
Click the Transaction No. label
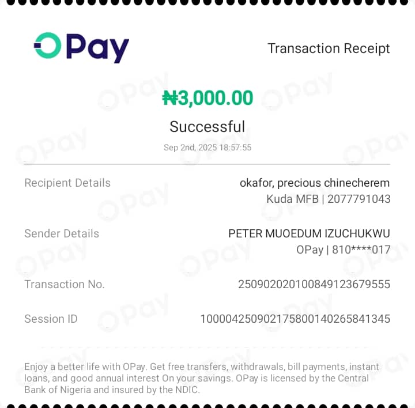click(65, 284)
